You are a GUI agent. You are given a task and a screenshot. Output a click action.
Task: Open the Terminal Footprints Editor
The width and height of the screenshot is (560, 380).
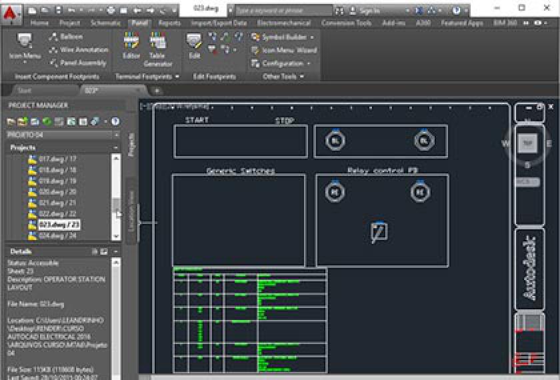131,45
